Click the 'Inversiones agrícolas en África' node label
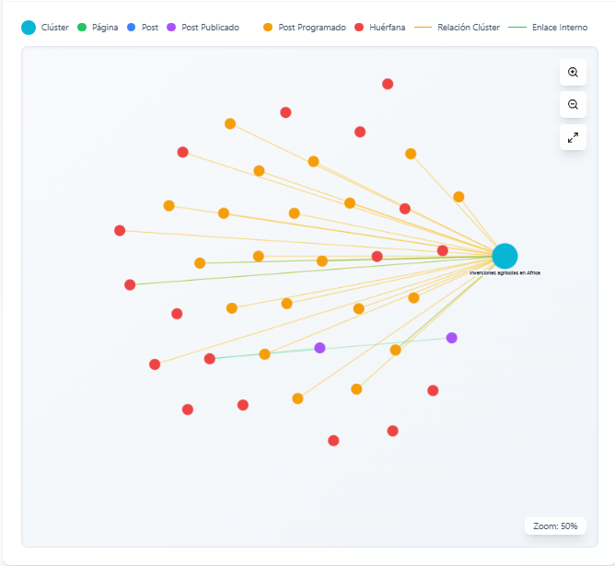The width and height of the screenshot is (615, 566). (505, 272)
